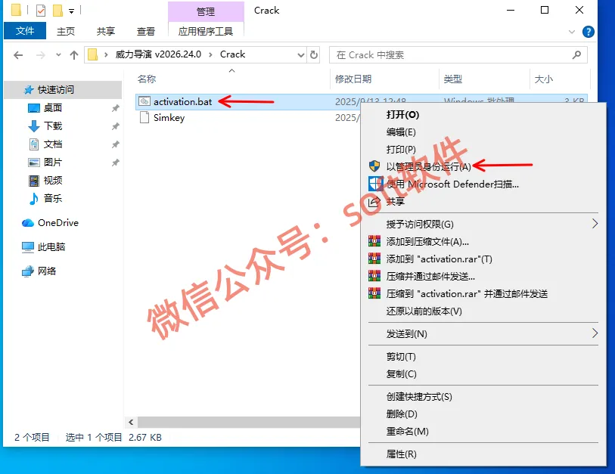Click the 管理 contextual tab header
Screen dimensions: 615x474
tap(206, 11)
